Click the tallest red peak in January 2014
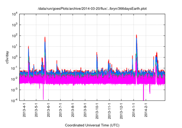Image resolution: width=182 pixels, height=128 pixels. coord(136,36)
